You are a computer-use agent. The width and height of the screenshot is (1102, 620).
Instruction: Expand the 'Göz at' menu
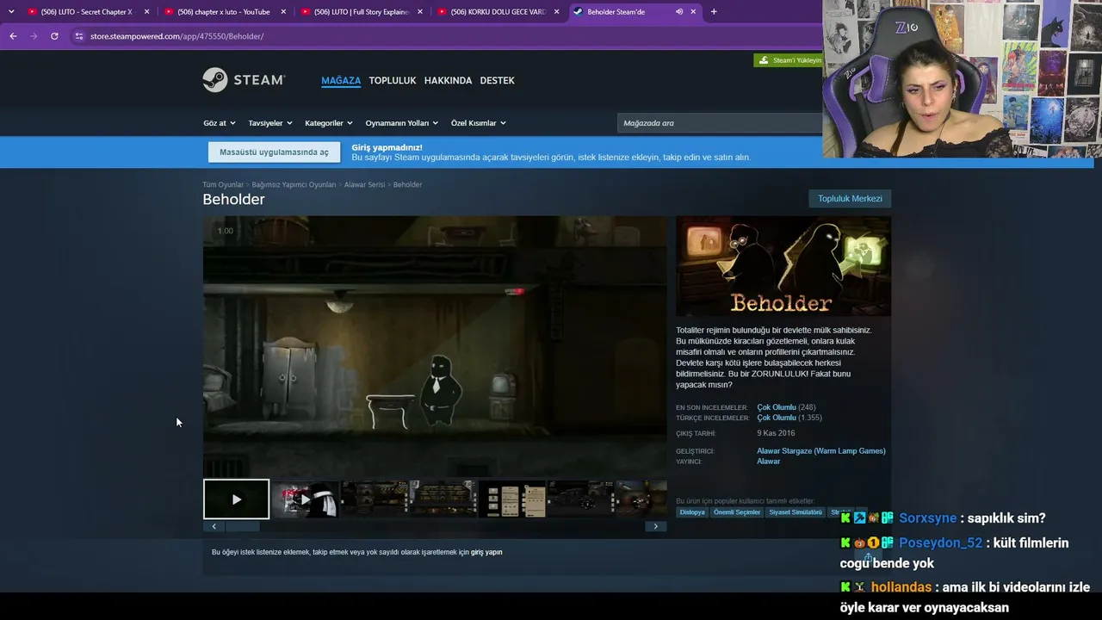[219, 123]
